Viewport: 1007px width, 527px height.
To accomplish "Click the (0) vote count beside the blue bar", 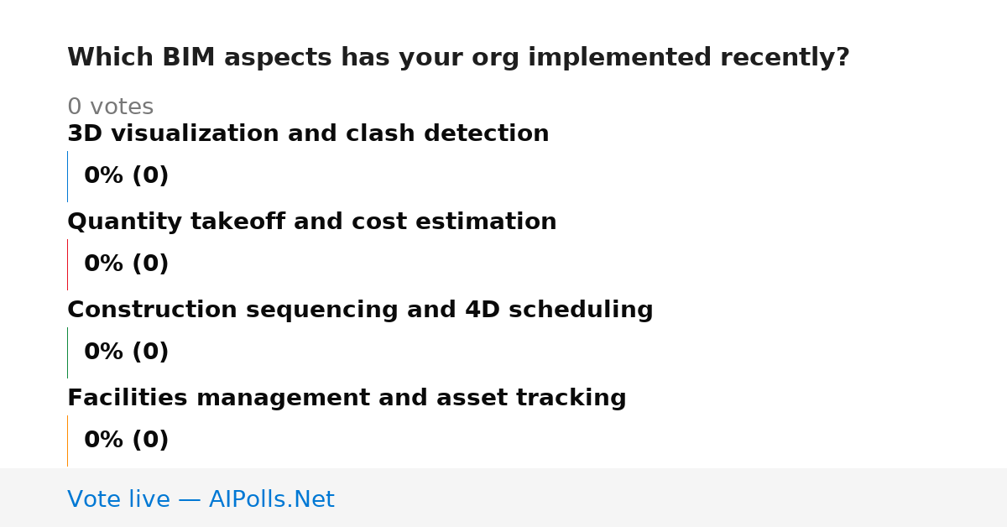I will pos(150,176).
